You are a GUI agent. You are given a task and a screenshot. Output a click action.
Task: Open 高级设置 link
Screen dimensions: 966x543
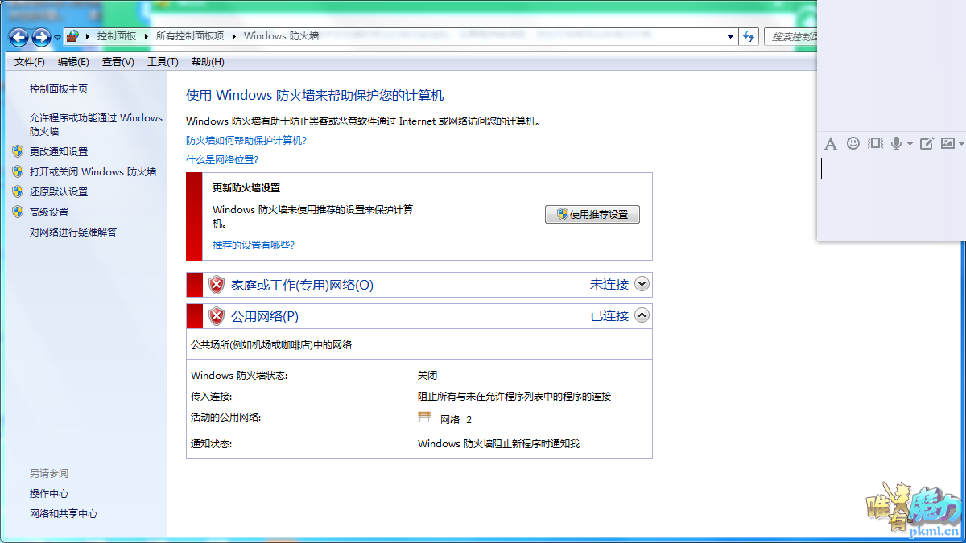tap(49, 212)
